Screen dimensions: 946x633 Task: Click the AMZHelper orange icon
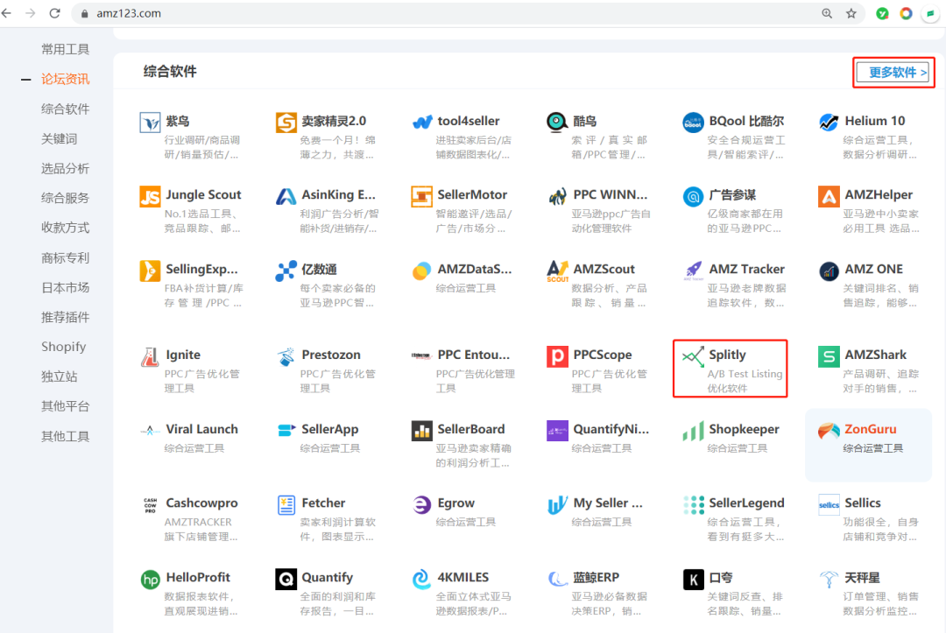click(x=829, y=196)
